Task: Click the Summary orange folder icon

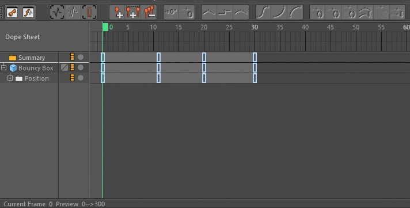Action: click(x=12, y=58)
